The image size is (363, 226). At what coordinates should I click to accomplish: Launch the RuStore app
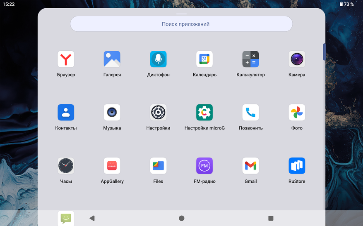(x=297, y=166)
